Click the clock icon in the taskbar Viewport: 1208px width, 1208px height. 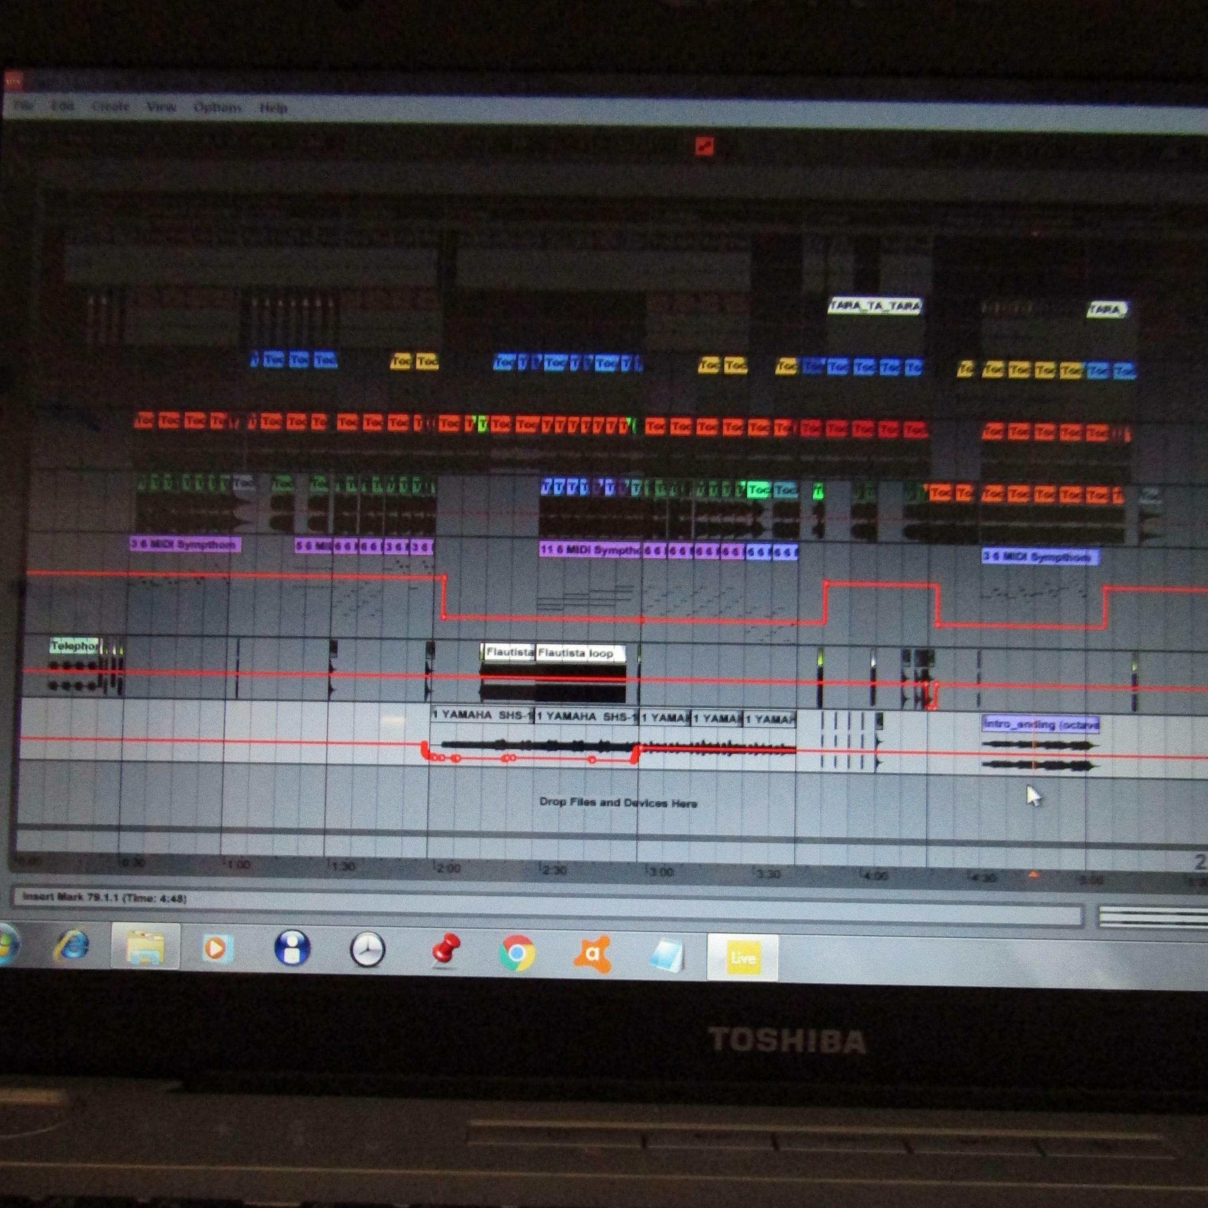367,950
